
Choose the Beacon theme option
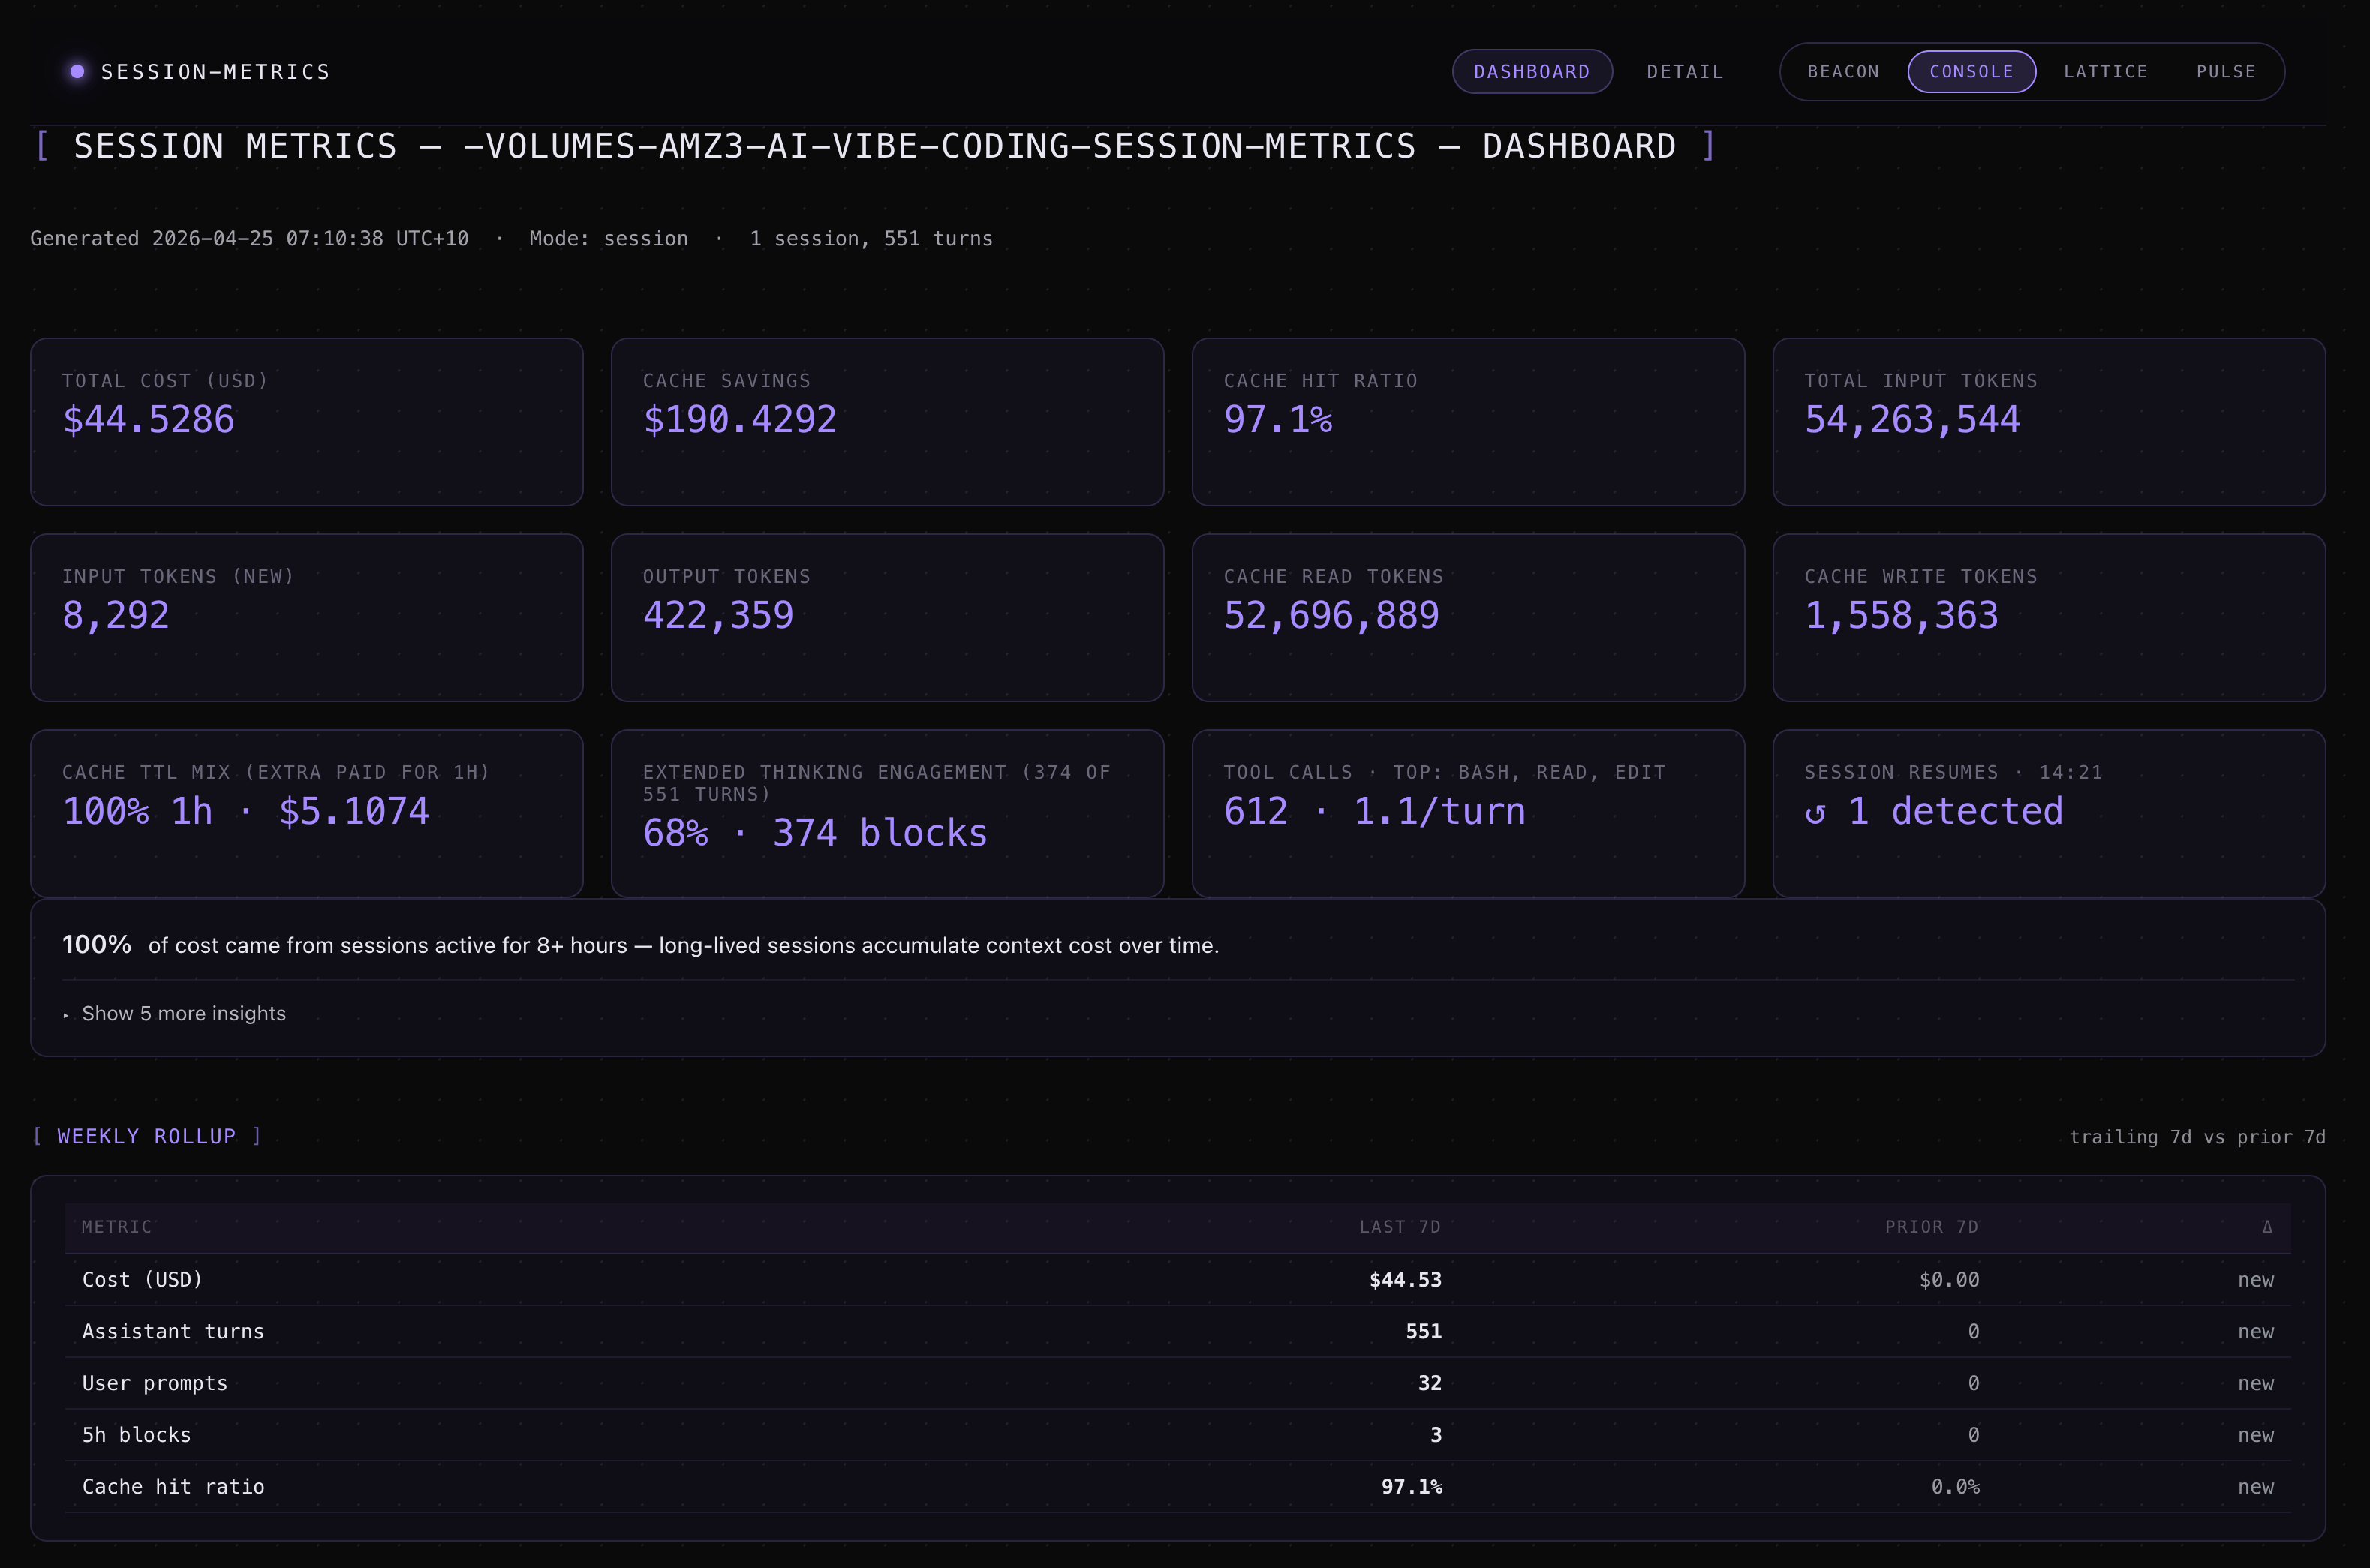1843,72
